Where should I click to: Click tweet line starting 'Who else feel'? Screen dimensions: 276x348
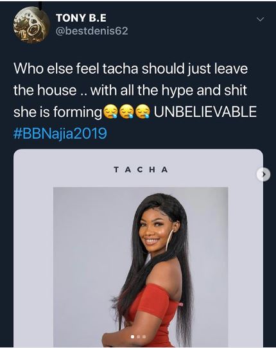click(131, 69)
